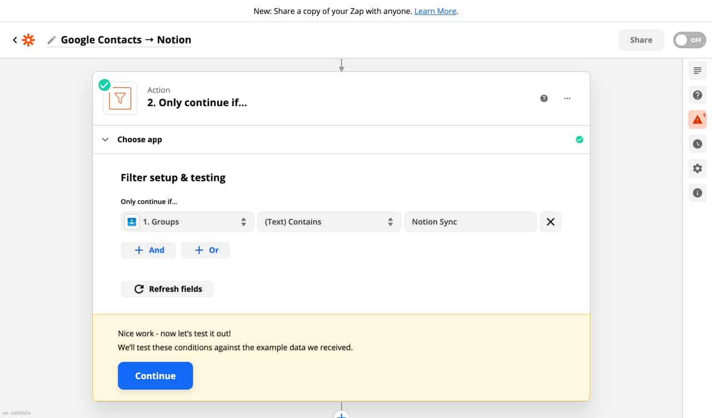Click the pencil icon to rename the Zap

[x=52, y=39]
